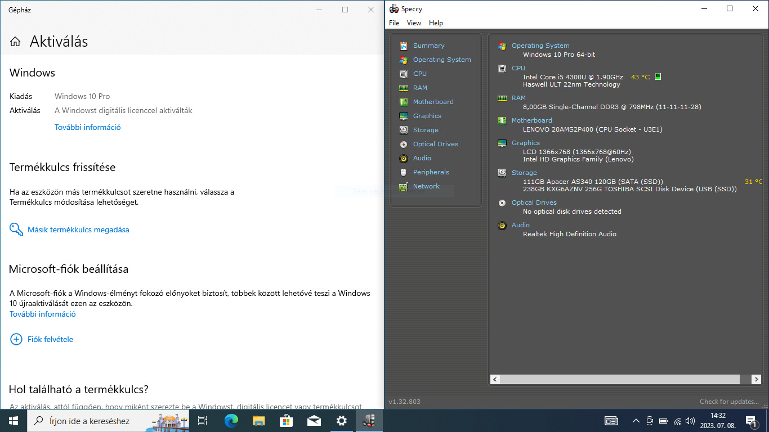Viewport: 769px width, 432px height.
Task: Click the Graphics monitor icon in Speccy sidebar
Action: click(x=403, y=116)
